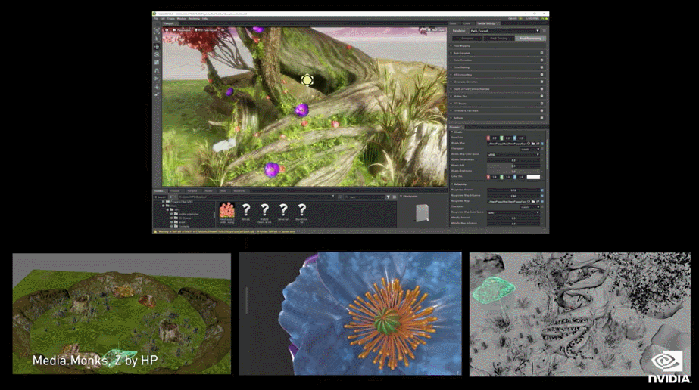
Task: Enable the Auto Exposure checkbox
Action: [541, 53]
